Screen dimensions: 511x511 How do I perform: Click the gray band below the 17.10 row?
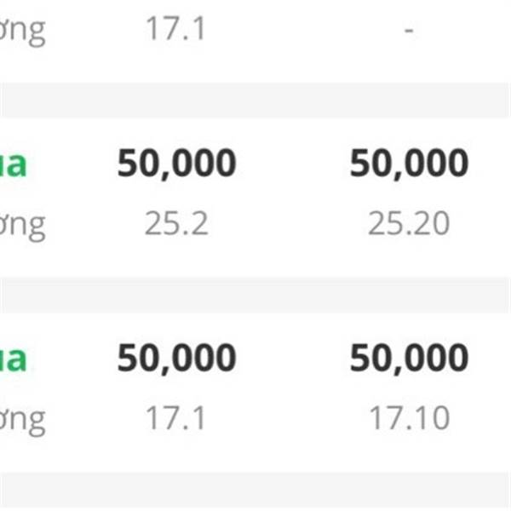(255, 491)
